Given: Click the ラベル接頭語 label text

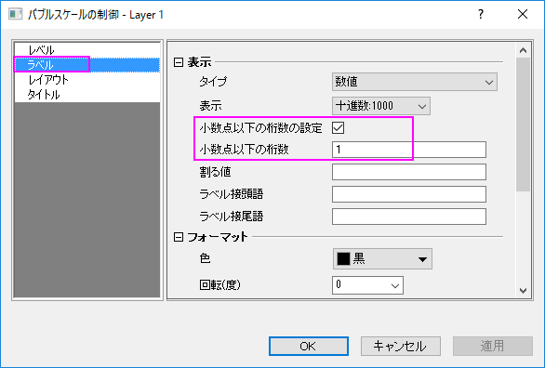Looking at the screenshot, I should tap(232, 194).
